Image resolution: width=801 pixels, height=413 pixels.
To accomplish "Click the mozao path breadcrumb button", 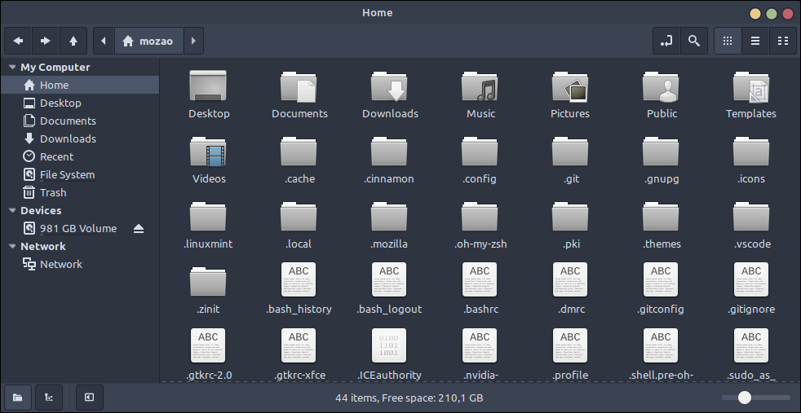I will pos(148,41).
